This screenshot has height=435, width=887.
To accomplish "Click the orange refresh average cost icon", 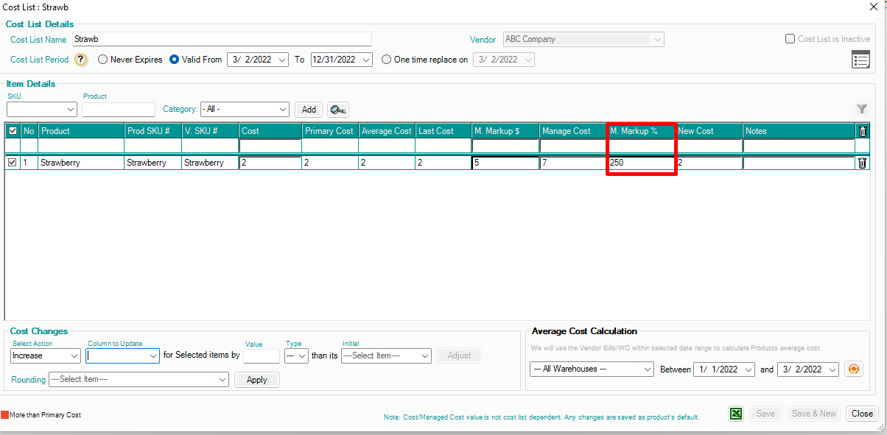I will pos(854,369).
